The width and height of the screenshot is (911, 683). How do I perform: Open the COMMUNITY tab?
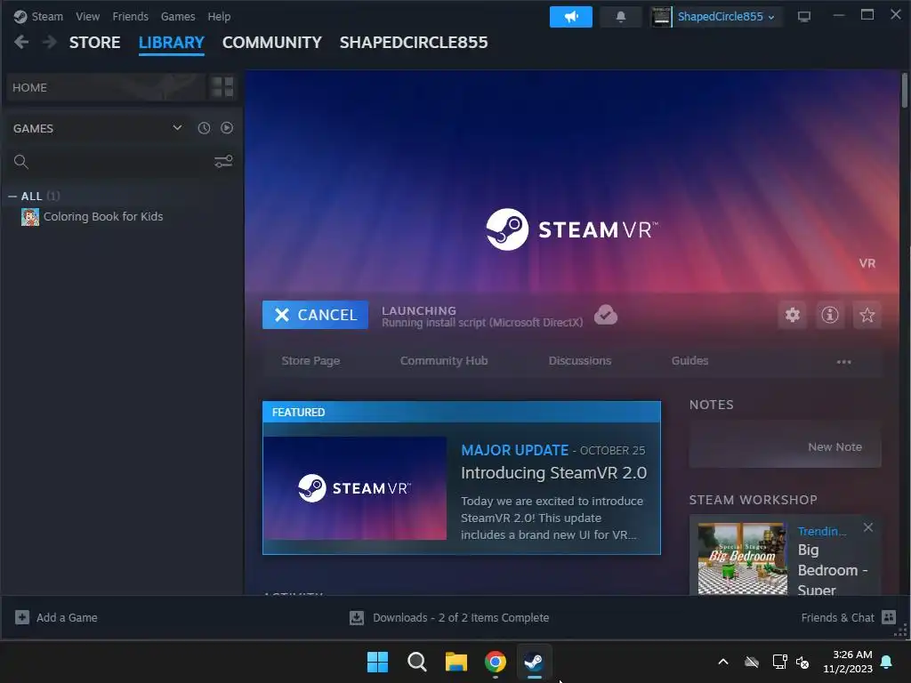pos(272,43)
